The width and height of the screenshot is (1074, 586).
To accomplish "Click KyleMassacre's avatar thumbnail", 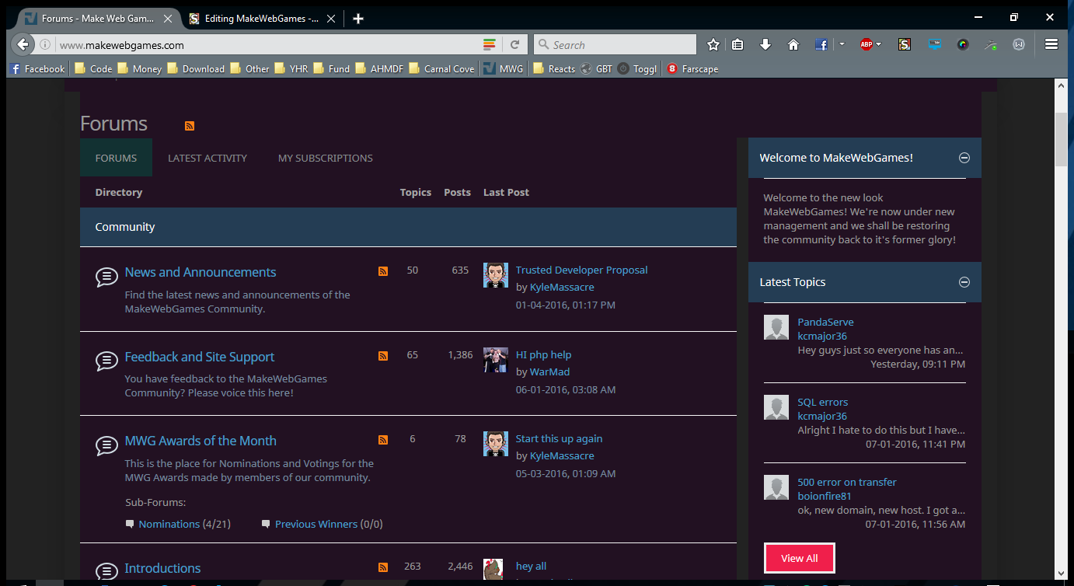I will (x=495, y=274).
